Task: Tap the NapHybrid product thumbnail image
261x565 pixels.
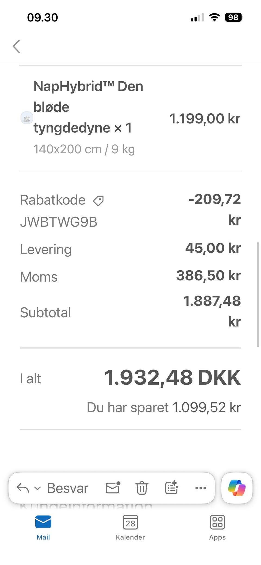Action: [27, 118]
